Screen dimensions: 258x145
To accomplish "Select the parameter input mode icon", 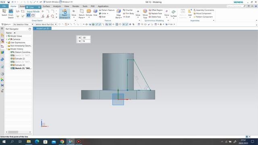I will [x=33, y=15].
